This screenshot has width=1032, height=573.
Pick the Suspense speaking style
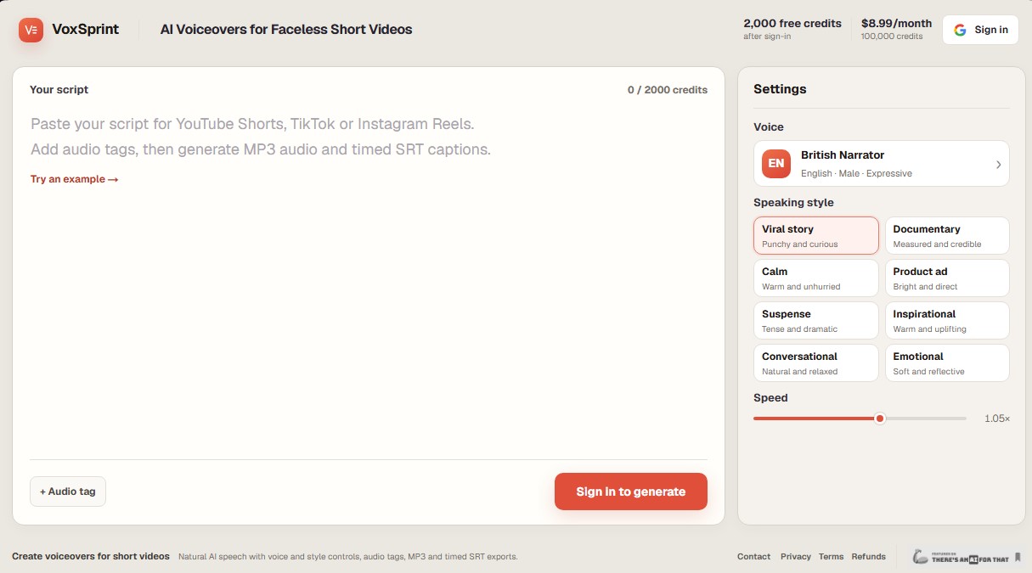[x=815, y=320]
